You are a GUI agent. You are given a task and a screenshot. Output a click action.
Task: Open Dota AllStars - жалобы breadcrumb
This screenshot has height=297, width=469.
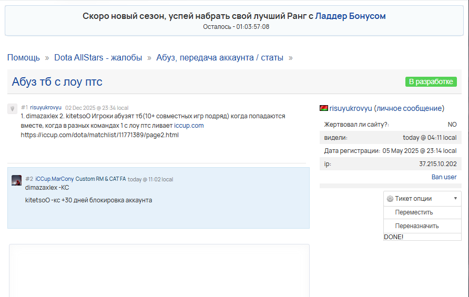point(98,57)
